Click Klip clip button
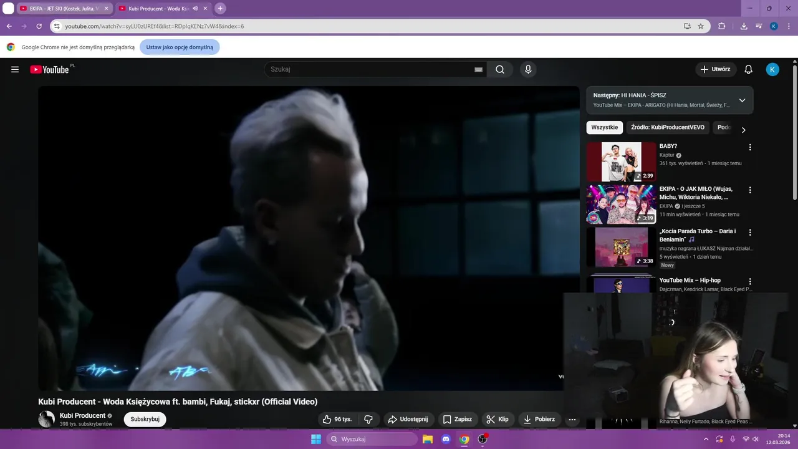798x449 pixels. click(498, 419)
